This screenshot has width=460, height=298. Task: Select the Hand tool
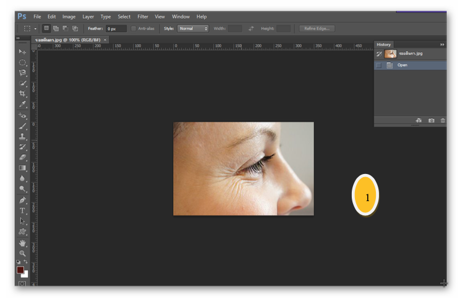click(23, 242)
